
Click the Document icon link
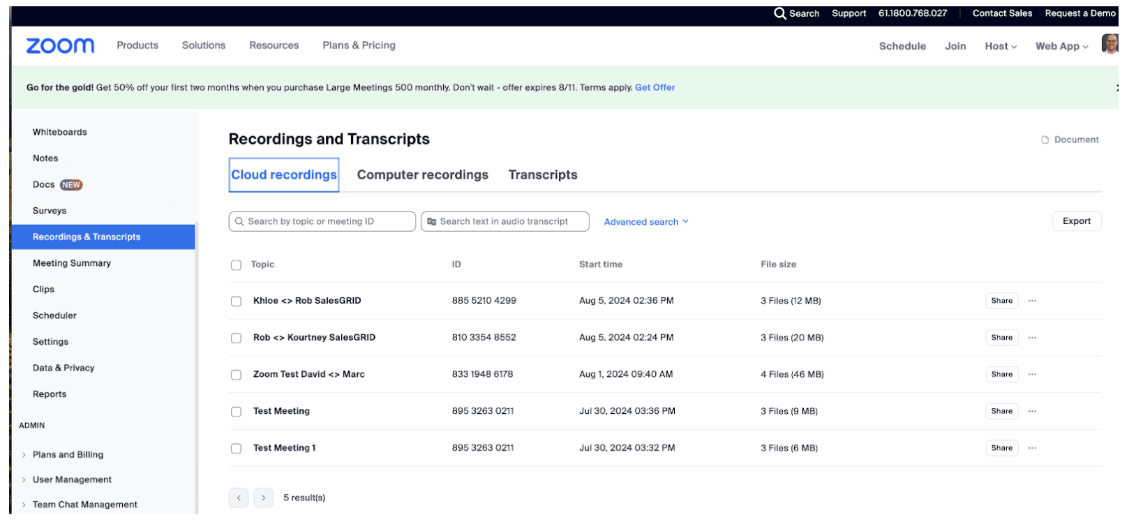coord(1070,140)
